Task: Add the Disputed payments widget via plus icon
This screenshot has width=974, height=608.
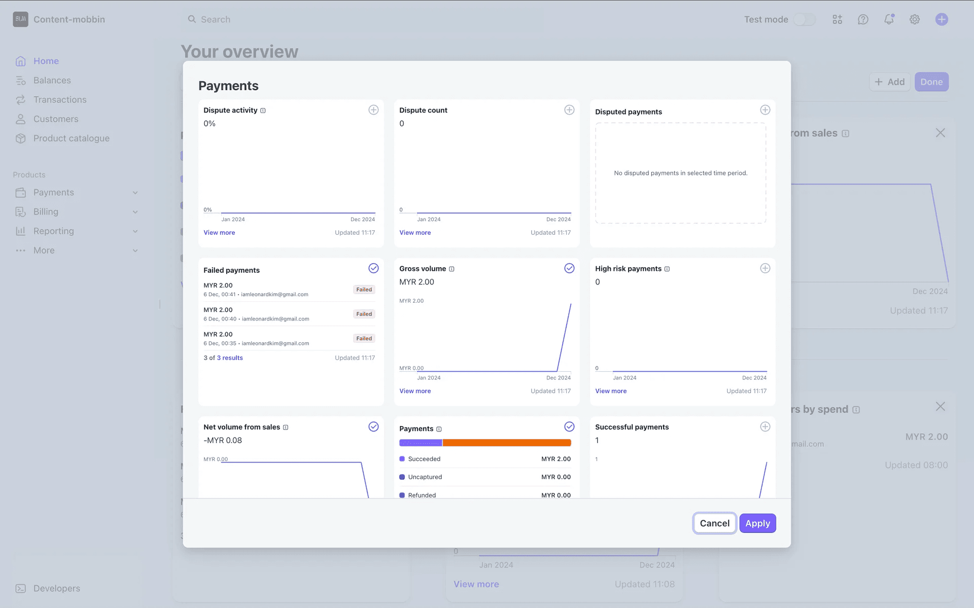Action: point(765,110)
